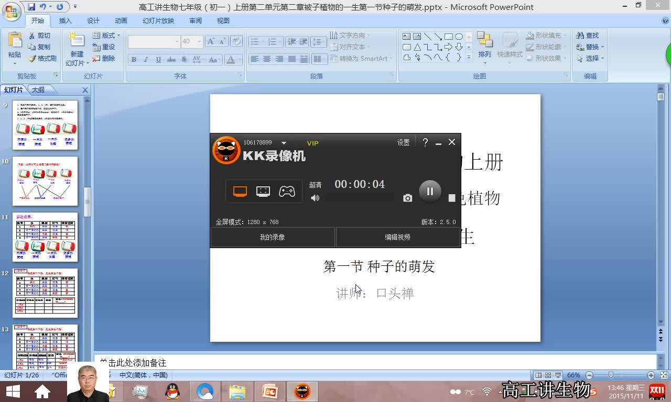
Task: Stop the KK recording
Action: [x=451, y=198]
